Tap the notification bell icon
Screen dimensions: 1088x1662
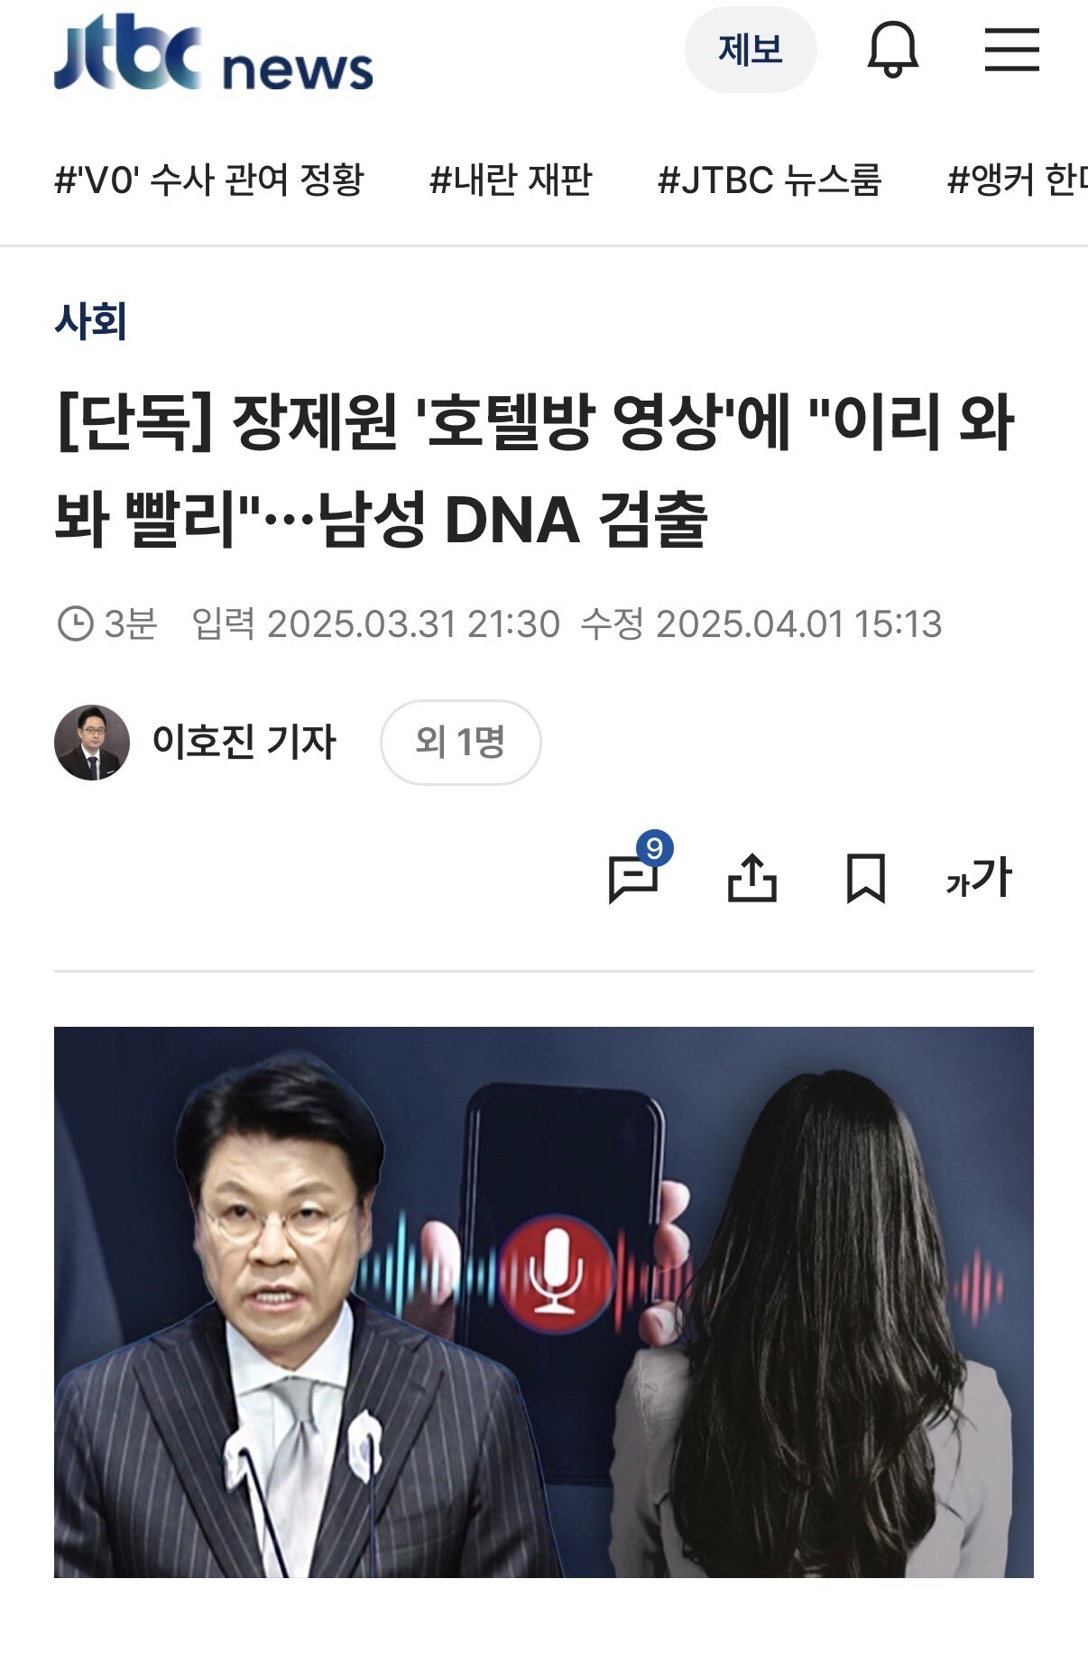[892, 50]
